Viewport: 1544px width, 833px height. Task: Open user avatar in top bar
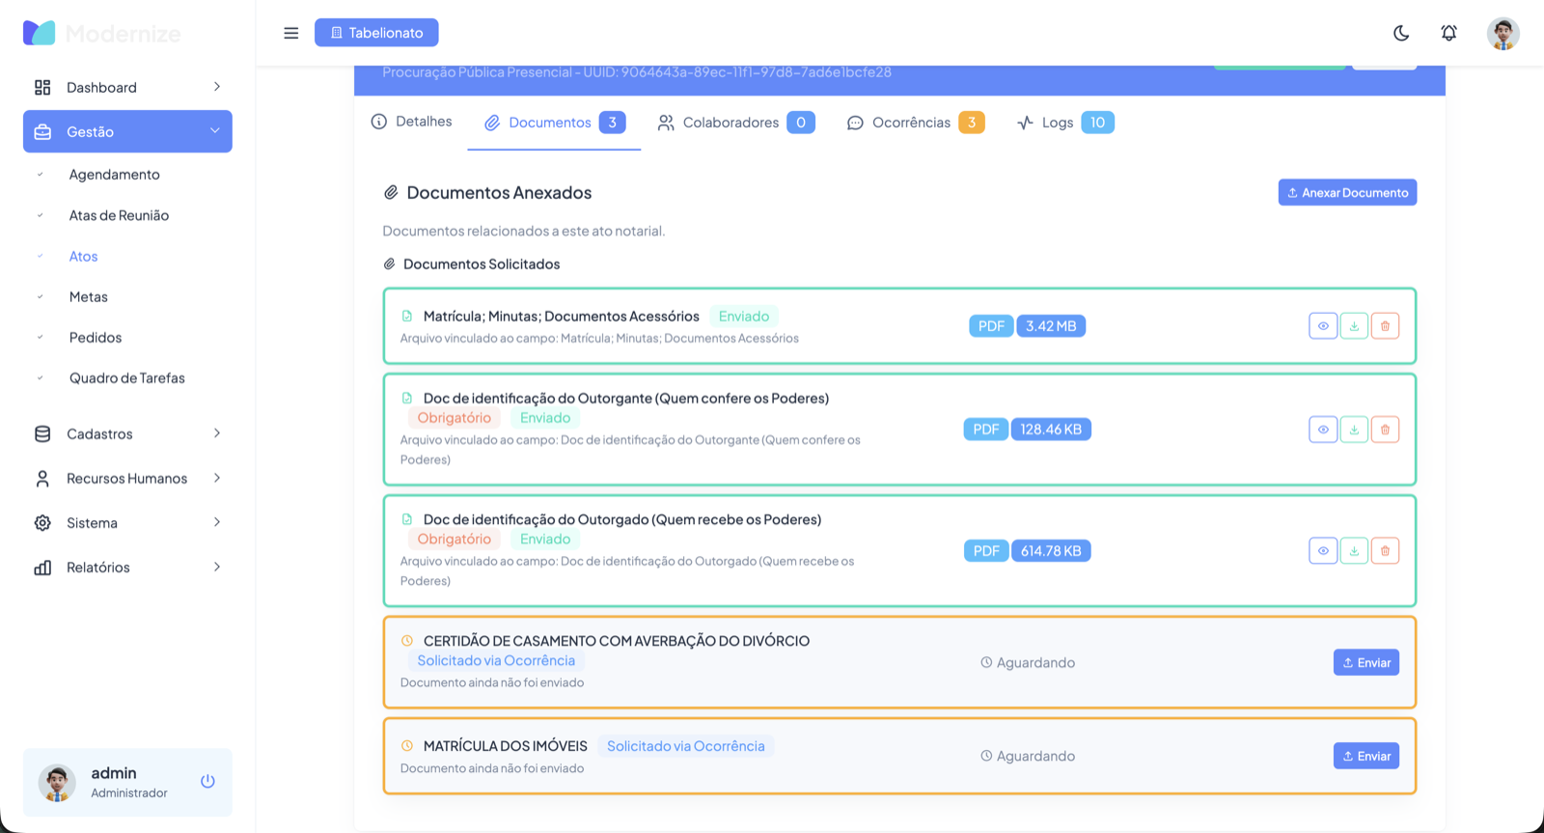click(x=1503, y=33)
